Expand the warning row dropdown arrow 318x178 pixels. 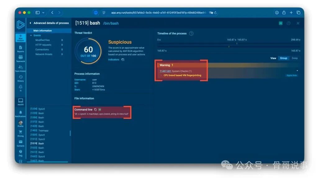click(x=297, y=71)
